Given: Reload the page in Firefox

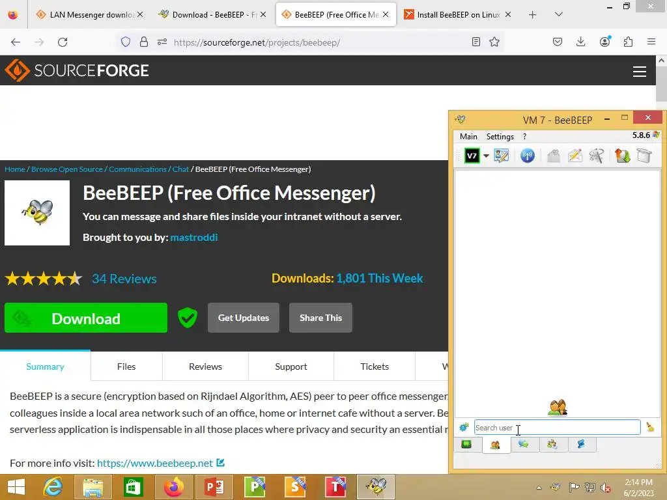Looking at the screenshot, I should (63, 42).
